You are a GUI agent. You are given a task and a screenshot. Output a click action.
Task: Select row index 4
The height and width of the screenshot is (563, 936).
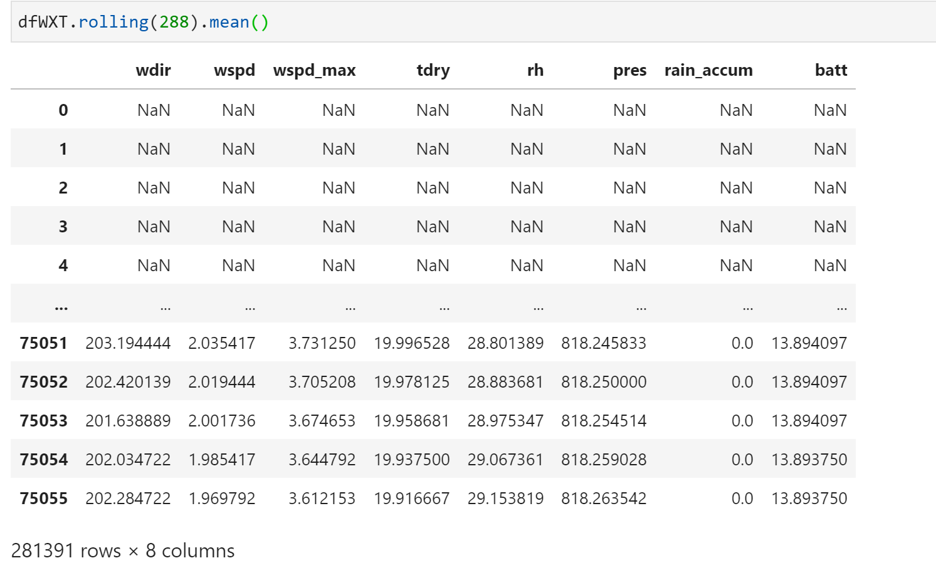pos(63,266)
